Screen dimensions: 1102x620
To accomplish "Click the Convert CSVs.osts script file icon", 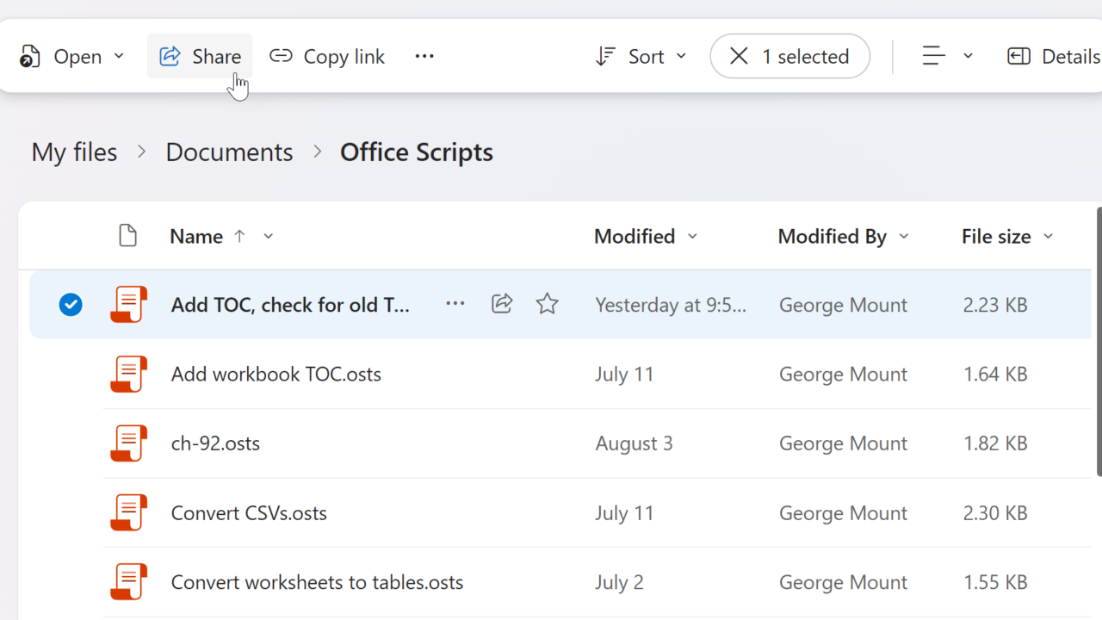I will (128, 513).
